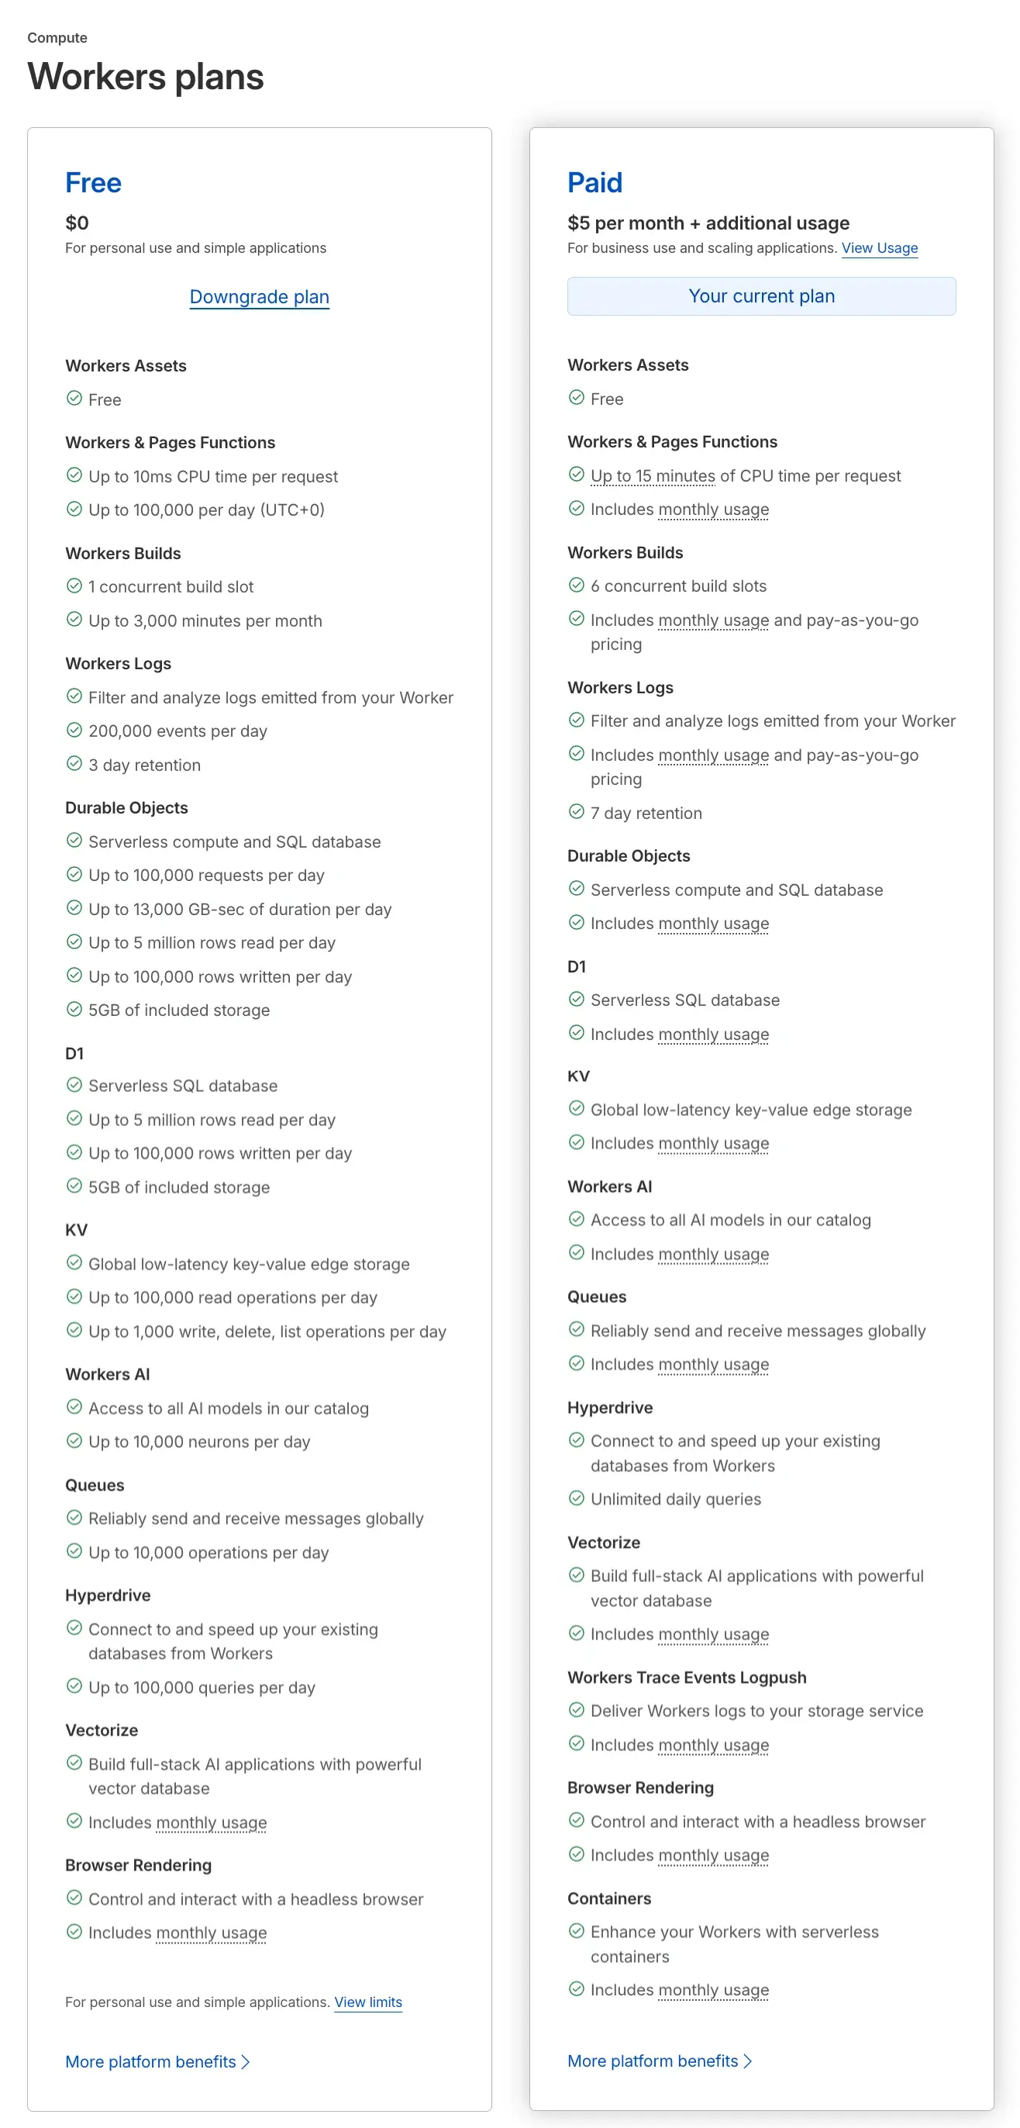The width and height of the screenshot is (1020, 2128).
Task: Click the Free plan heading
Action: [93, 182]
